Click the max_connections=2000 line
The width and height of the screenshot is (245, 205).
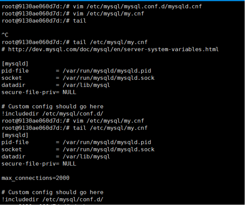click(x=35, y=178)
